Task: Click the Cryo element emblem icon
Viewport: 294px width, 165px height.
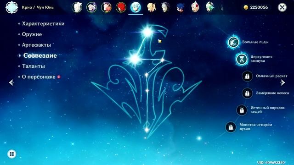Action: [11, 7]
